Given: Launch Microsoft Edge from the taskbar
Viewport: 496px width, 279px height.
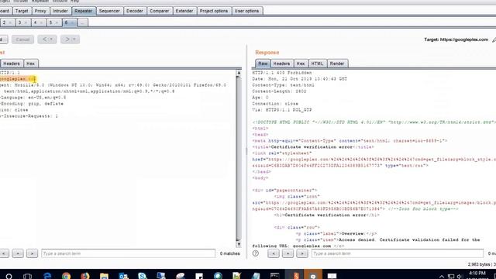Looking at the screenshot, I should pos(47,276).
